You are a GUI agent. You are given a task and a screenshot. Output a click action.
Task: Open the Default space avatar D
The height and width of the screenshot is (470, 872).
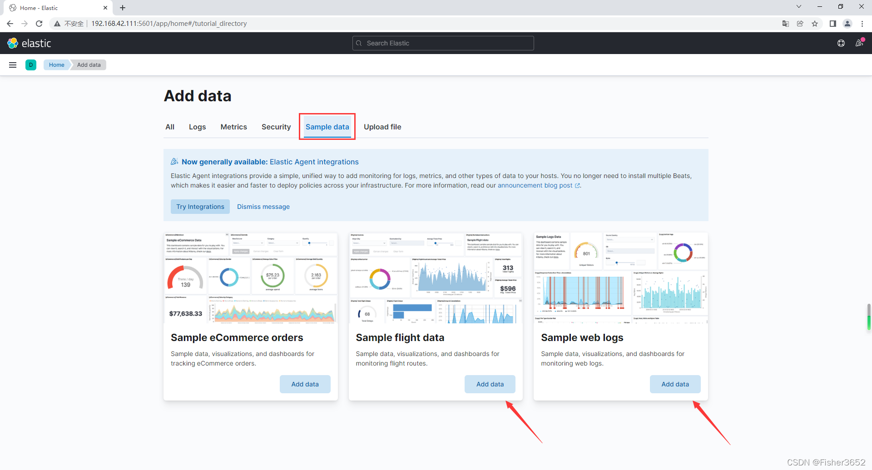coord(31,65)
